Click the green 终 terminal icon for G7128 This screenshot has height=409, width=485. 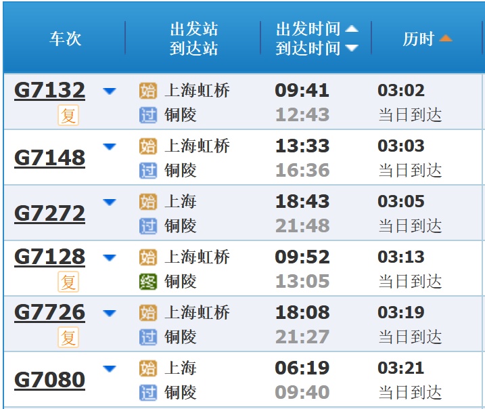tap(148, 282)
